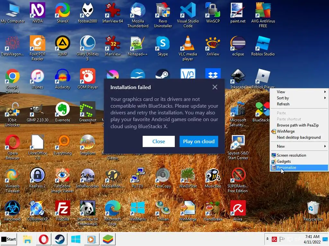Screen dimensions: 329x246
Task: Open Google Chrome desktop icon
Action: [x=13, y=81]
